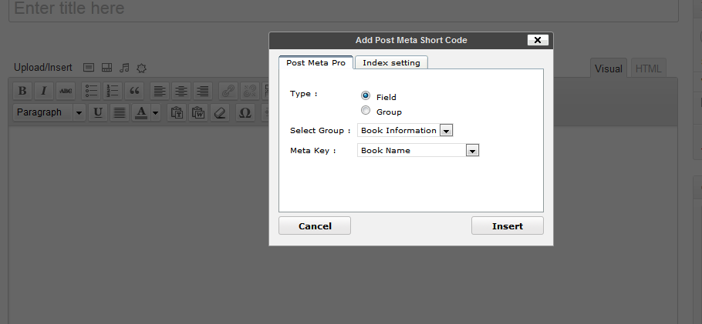Select the Field radio button

(366, 96)
